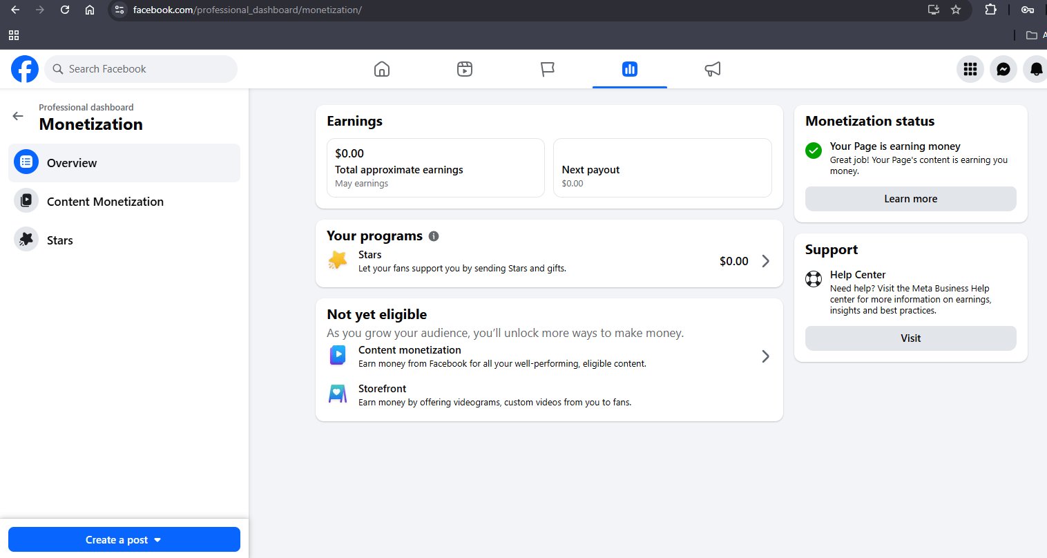Open the Reels video tab icon
This screenshot has width=1047, height=558.
[x=465, y=69]
